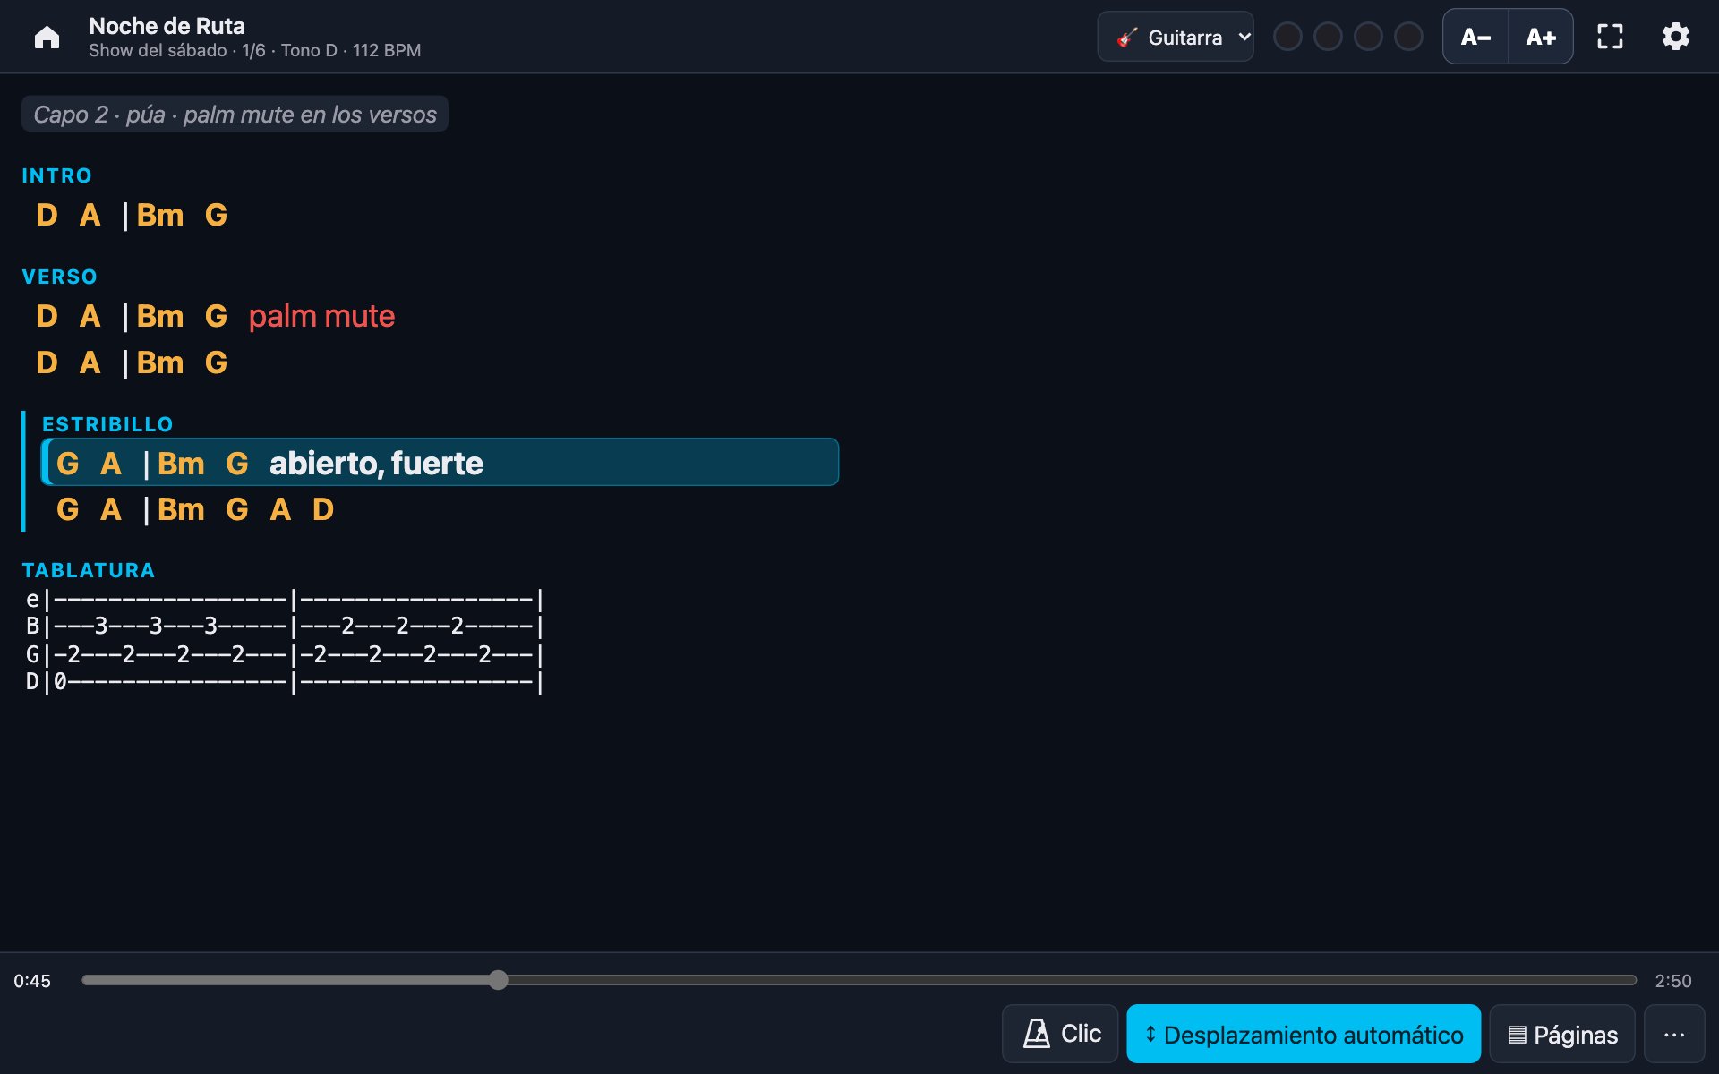
Task: Click the metronome icon on the Clic button
Action: (1037, 1034)
